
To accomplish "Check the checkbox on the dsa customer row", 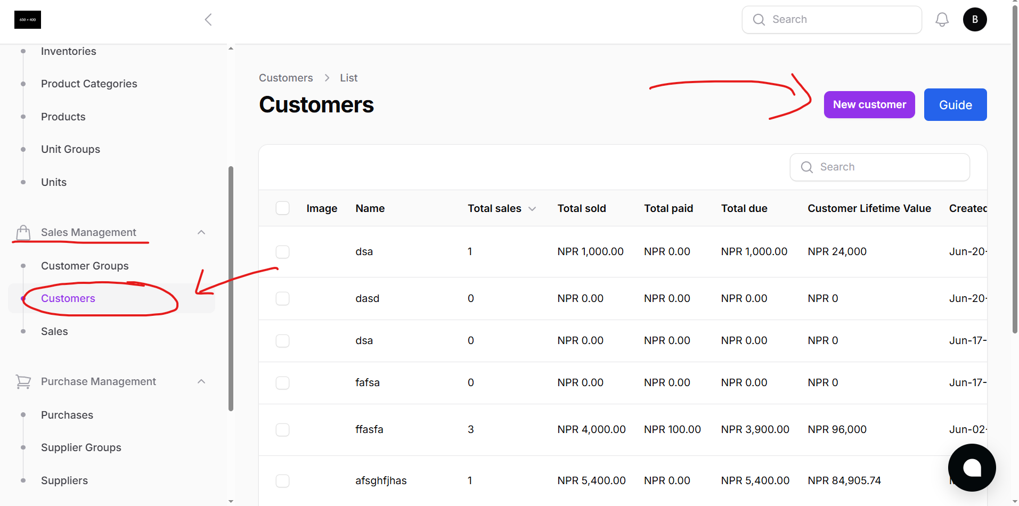I will [282, 251].
